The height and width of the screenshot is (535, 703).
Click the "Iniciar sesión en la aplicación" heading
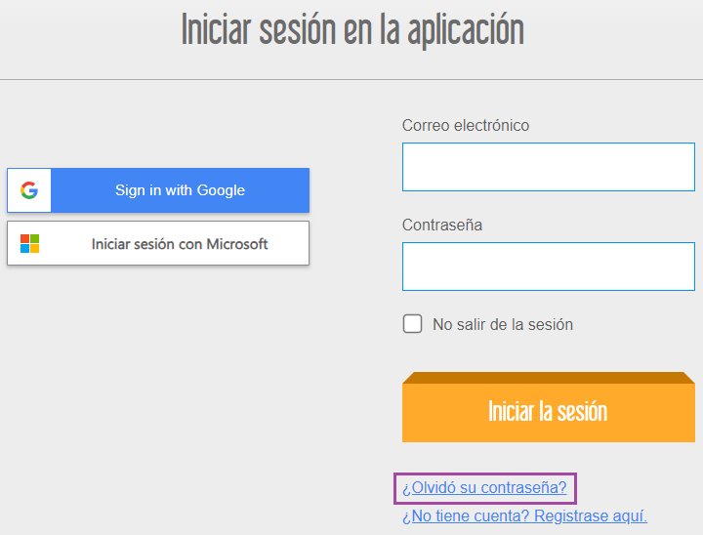[x=352, y=31]
